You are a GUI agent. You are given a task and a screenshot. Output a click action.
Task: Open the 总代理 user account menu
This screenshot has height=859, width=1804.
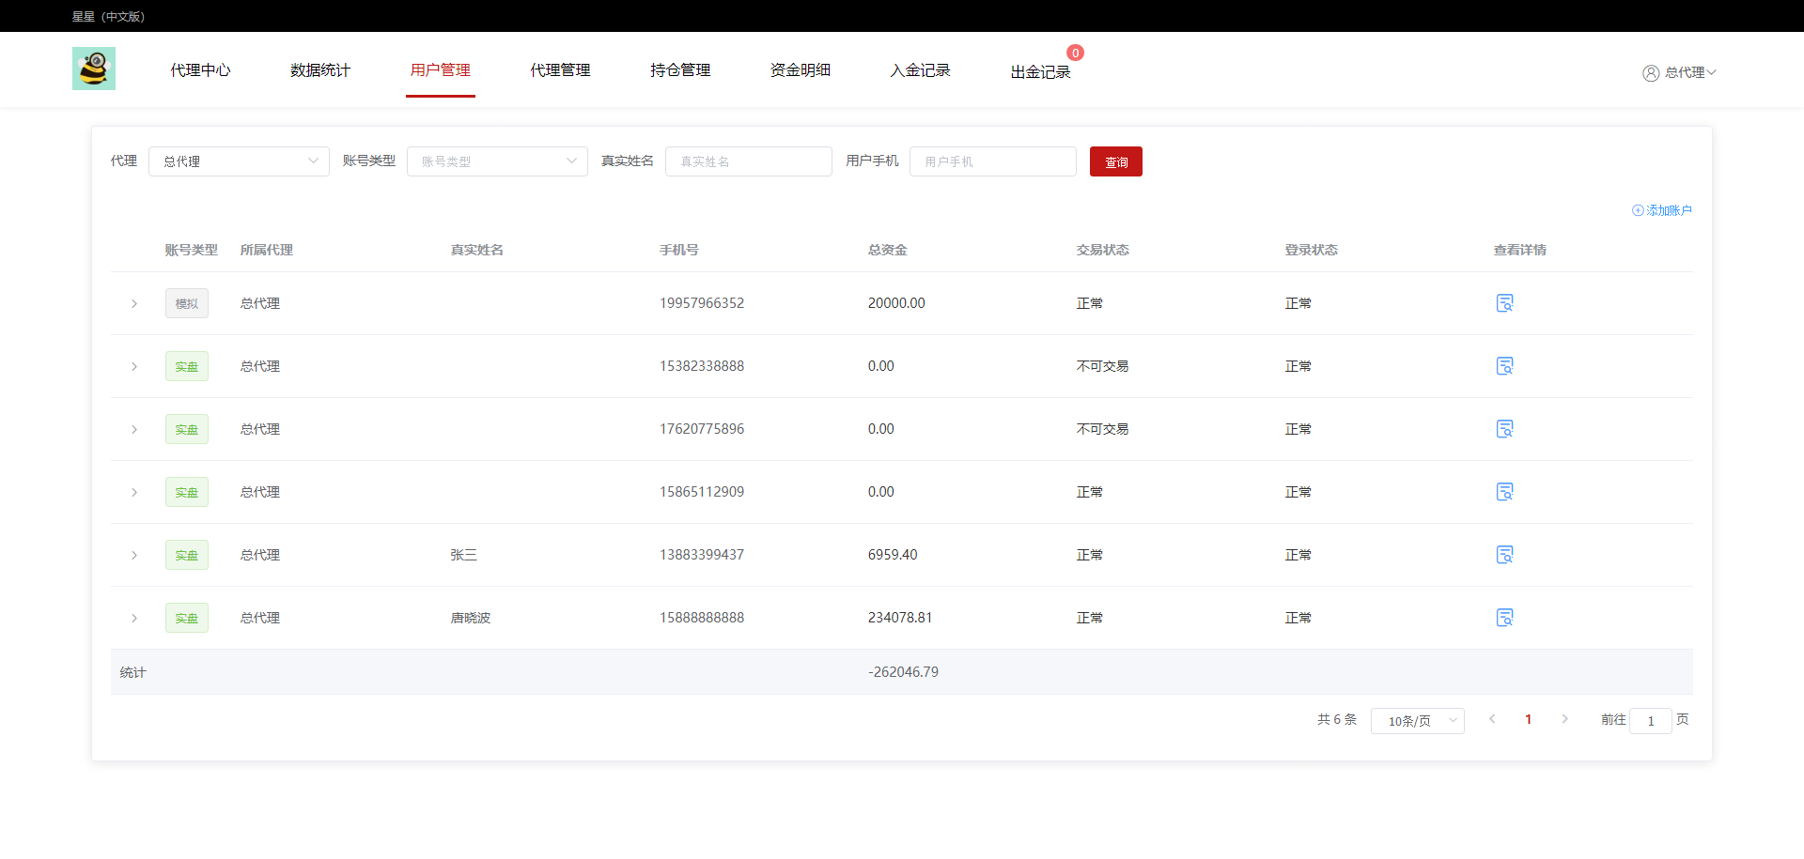click(x=1679, y=72)
